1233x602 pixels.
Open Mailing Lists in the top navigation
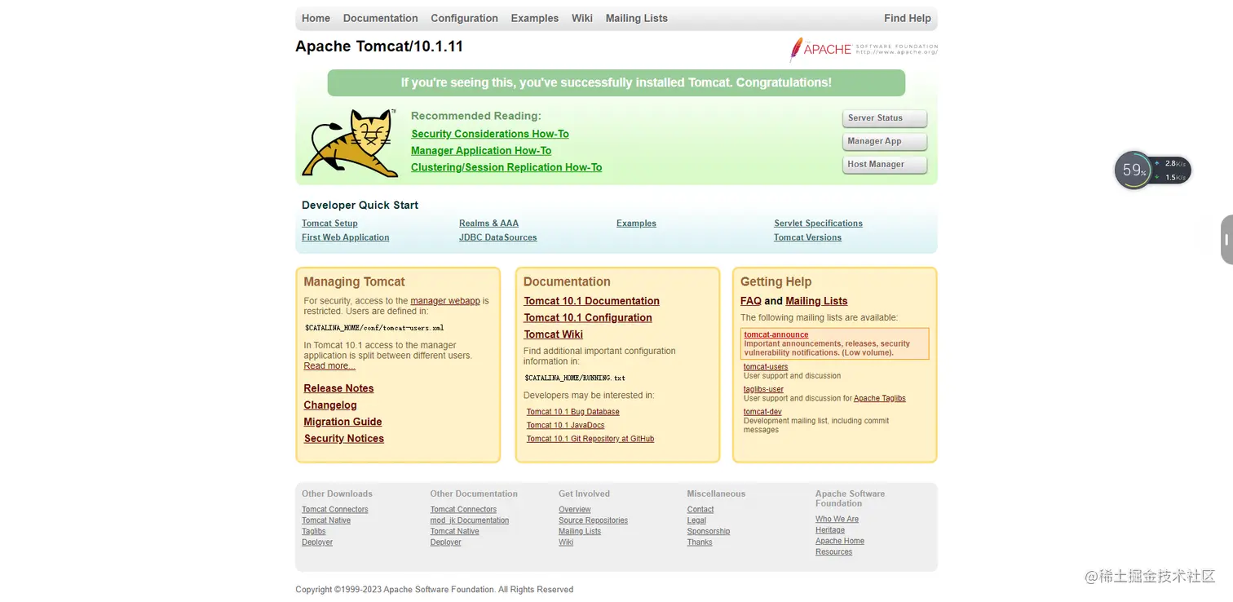pos(636,18)
